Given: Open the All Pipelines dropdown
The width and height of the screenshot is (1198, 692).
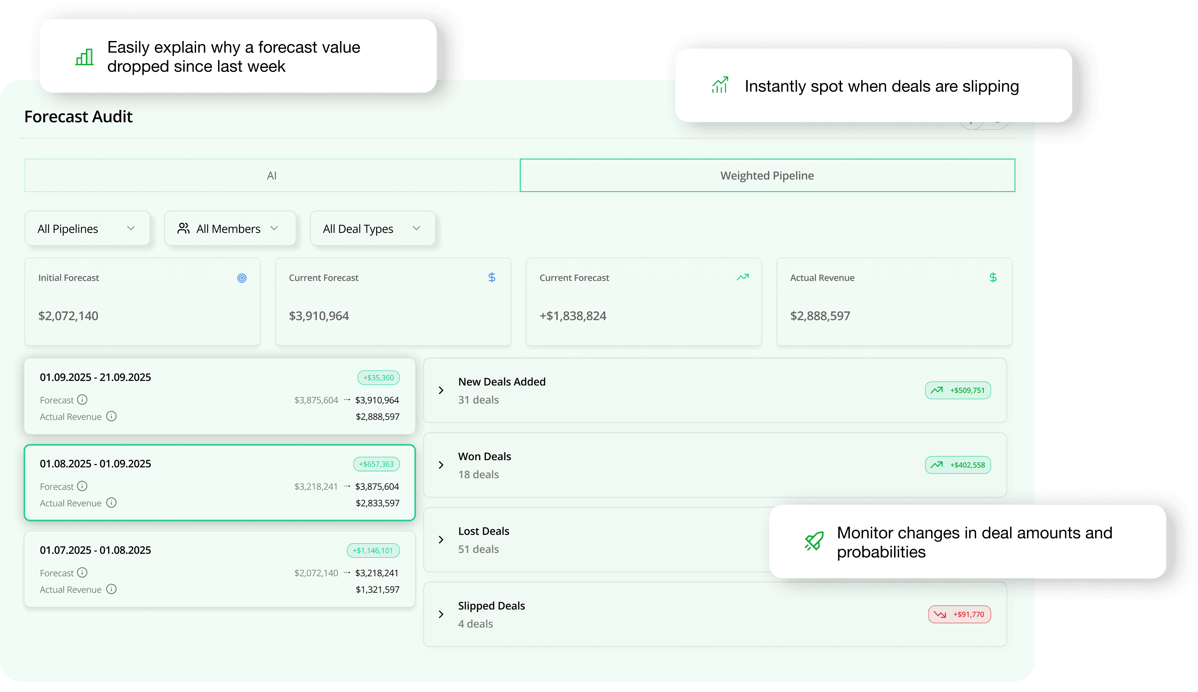Looking at the screenshot, I should tap(87, 228).
